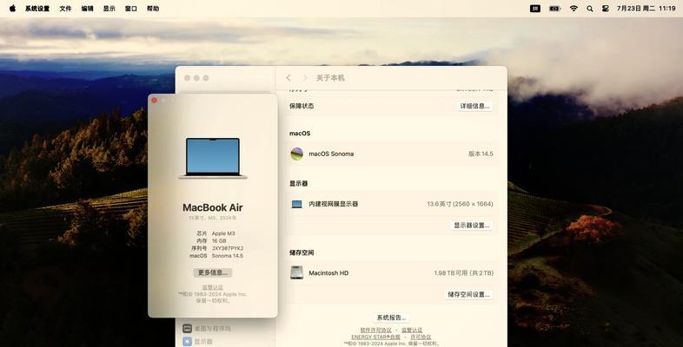
Task: Click the 储存空间 section heading
Action: 302,252
